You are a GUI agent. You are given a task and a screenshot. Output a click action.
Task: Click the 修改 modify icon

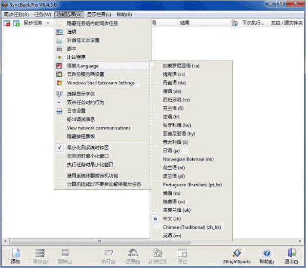tap(40, 253)
